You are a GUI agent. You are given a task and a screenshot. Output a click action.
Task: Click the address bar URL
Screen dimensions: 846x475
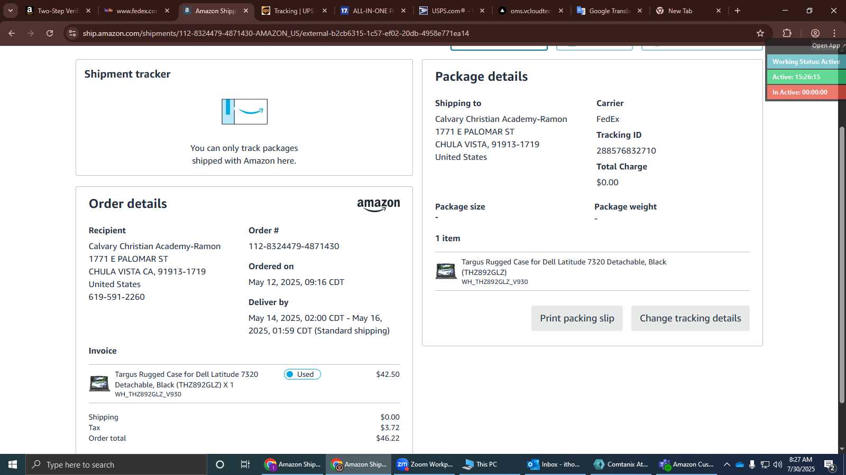click(275, 33)
